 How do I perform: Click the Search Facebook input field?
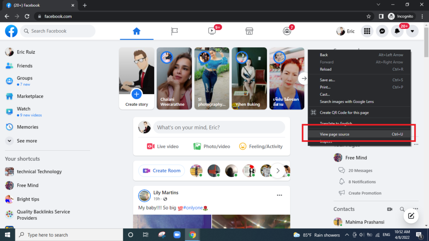pos(61,31)
